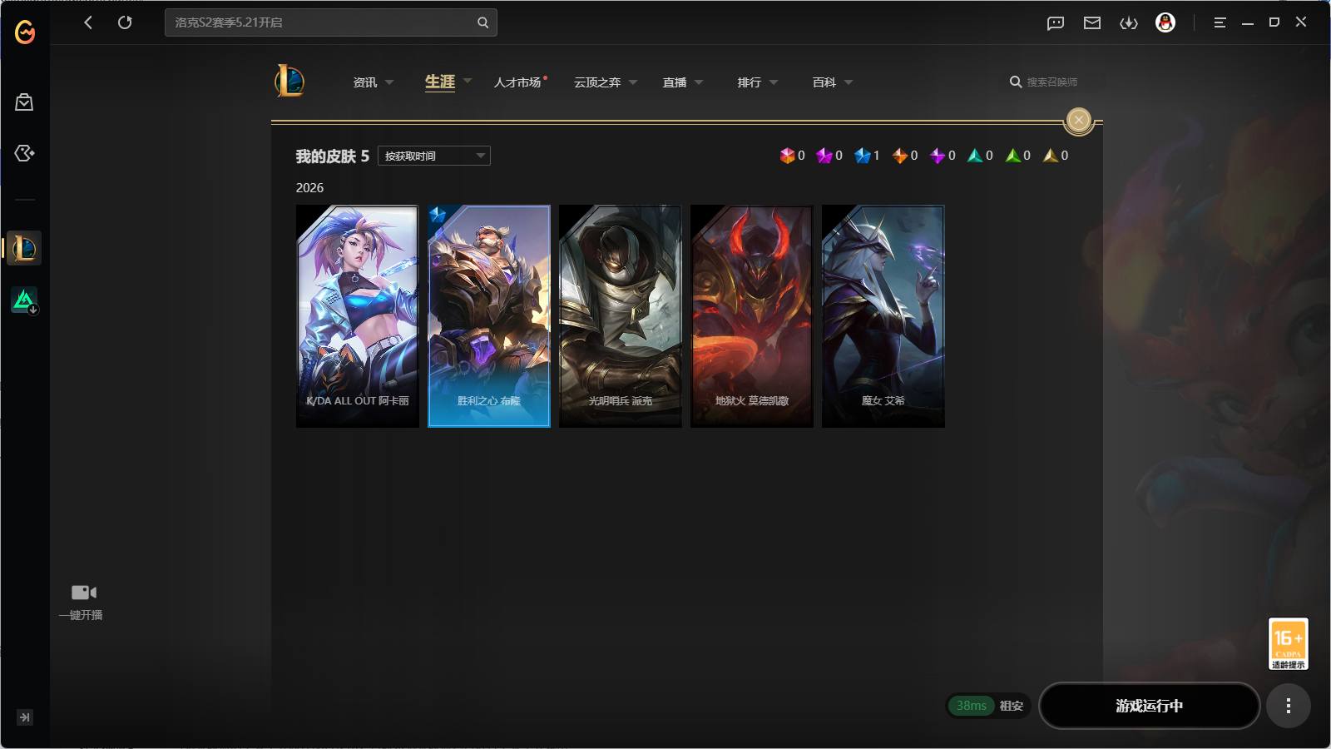Screen dimensions: 1331x749
Task: Click the gold triangle gem counter
Action: click(1051, 156)
